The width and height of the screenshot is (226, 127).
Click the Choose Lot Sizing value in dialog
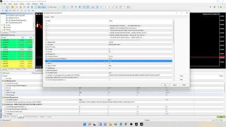point(141,56)
